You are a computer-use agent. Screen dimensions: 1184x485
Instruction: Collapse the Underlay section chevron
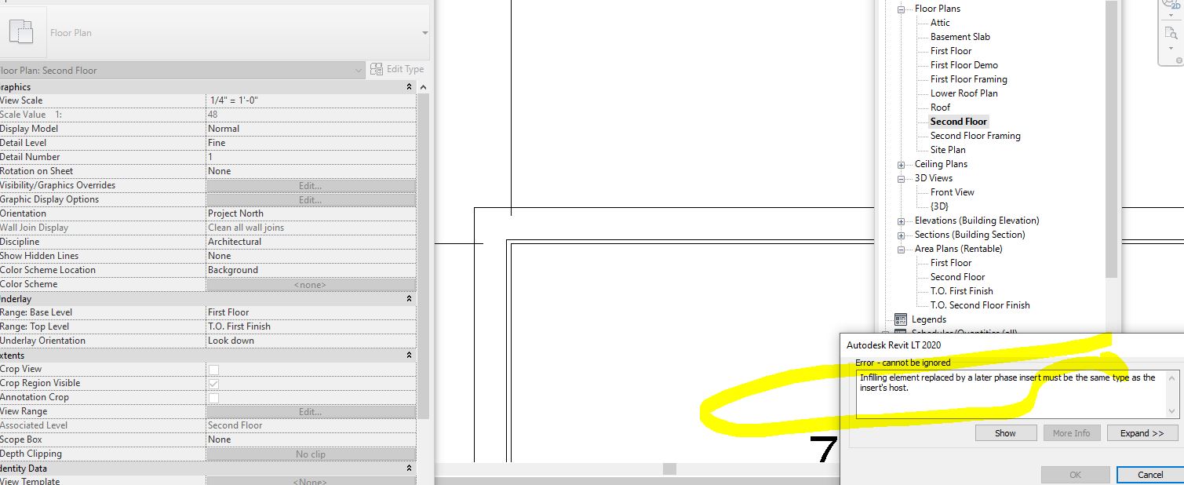tap(409, 299)
